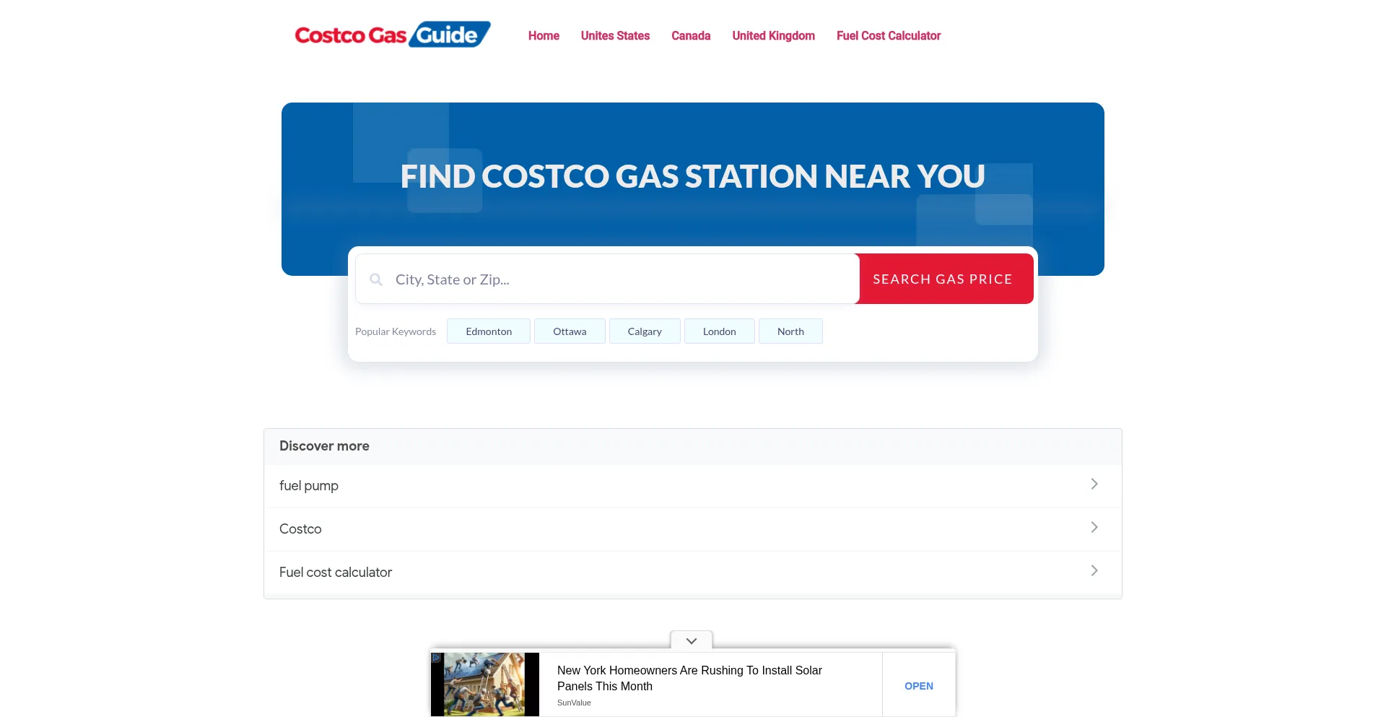The width and height of the screenshot is (1386, 717).
Task: Click the SEARCH GAS PRICE button
Action: (943, 279)
